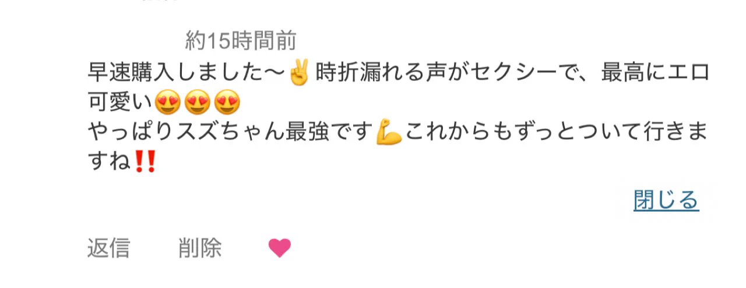Click the victory hand emoji
This screenshot has height=288, width=746.
coord(301,74)
